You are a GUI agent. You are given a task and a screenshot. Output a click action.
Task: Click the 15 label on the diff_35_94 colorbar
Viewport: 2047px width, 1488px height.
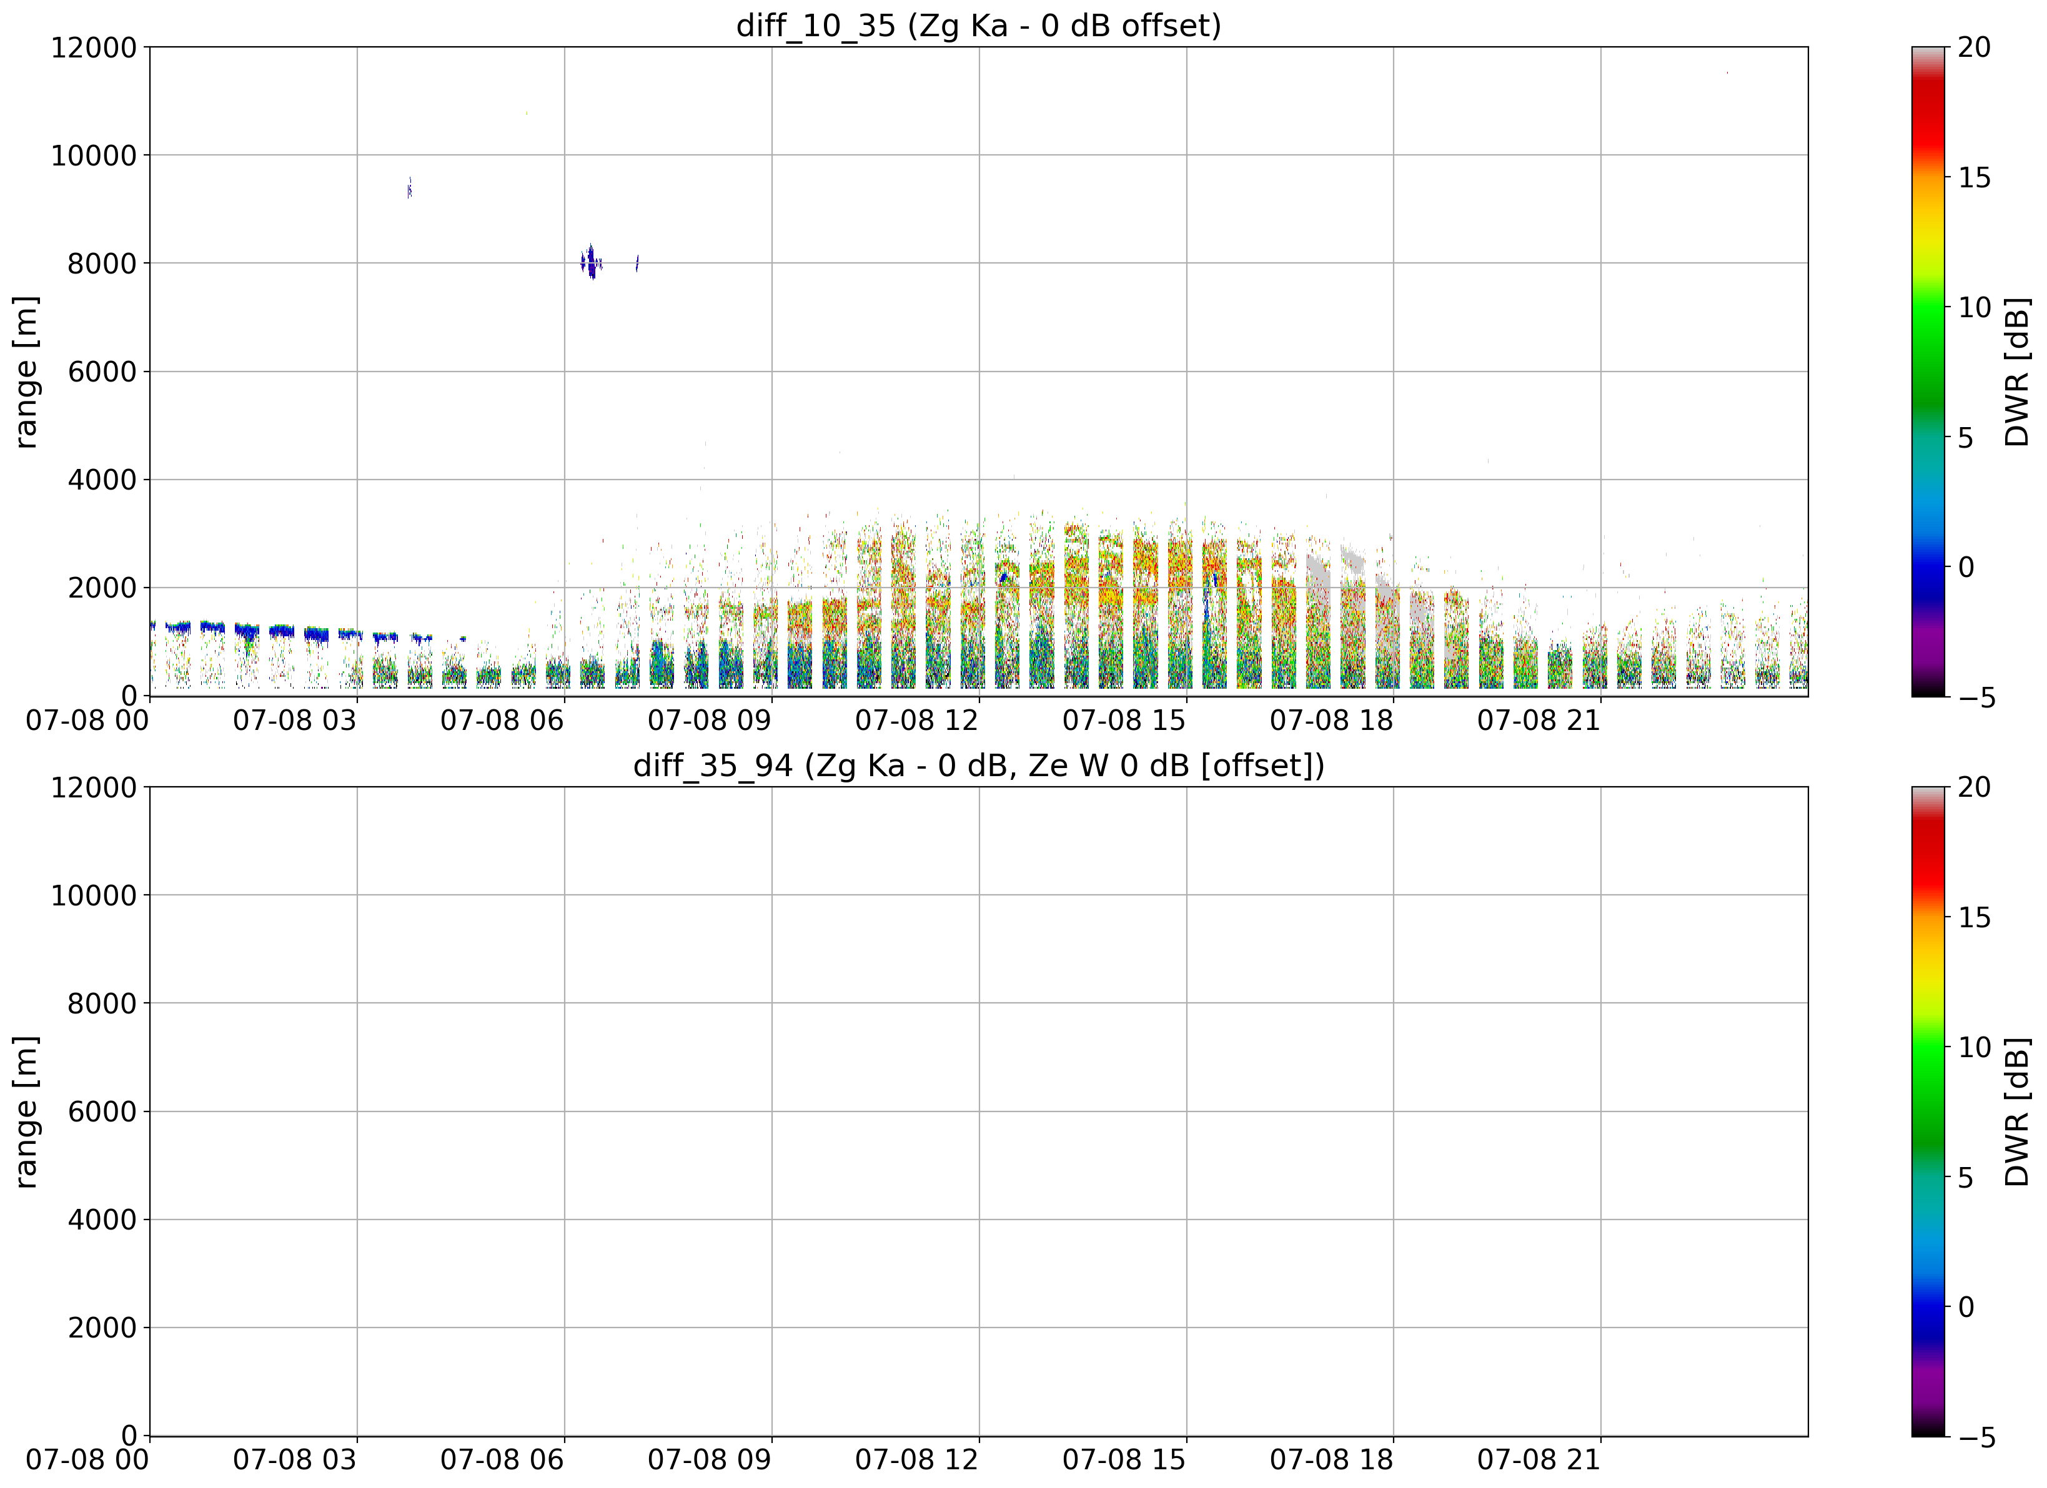(x=1975, y=918)
